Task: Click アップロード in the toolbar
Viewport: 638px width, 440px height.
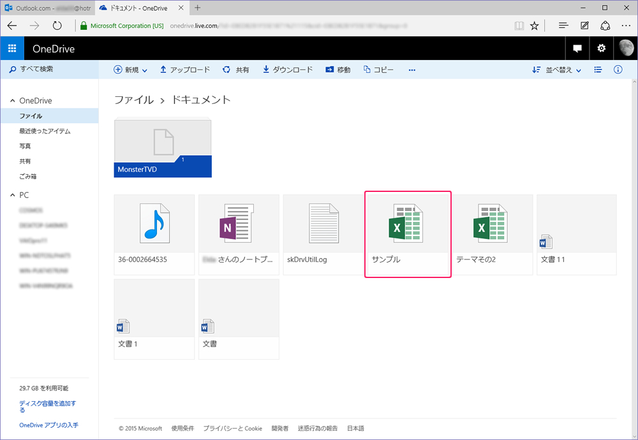Action: coord(185,70)
